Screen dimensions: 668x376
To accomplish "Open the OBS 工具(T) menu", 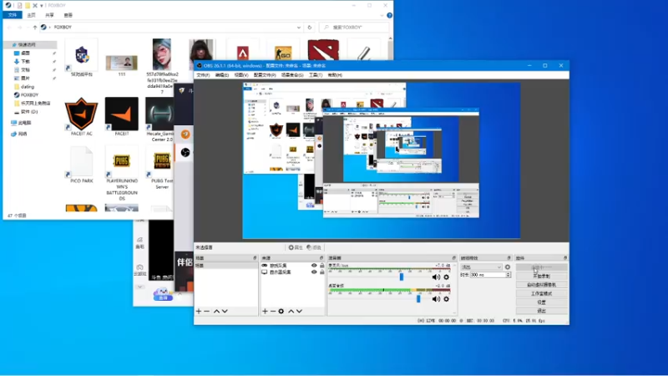I will tap(316, 75).
